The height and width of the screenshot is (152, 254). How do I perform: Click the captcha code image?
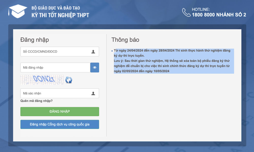click(x=42, y=80)
